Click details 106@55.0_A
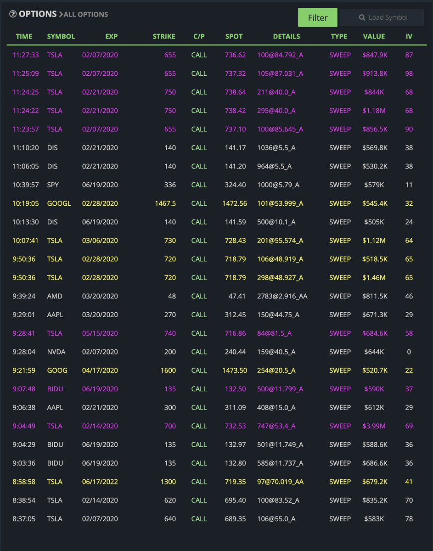This screenshot has width=433, height=551. [276, 519]
